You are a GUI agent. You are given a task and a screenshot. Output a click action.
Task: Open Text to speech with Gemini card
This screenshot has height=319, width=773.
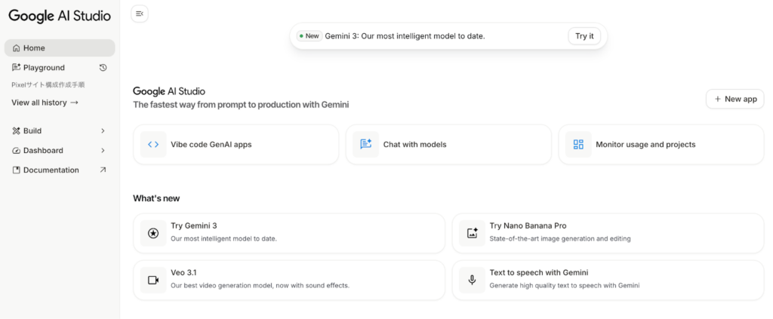[x=608, y=280]
